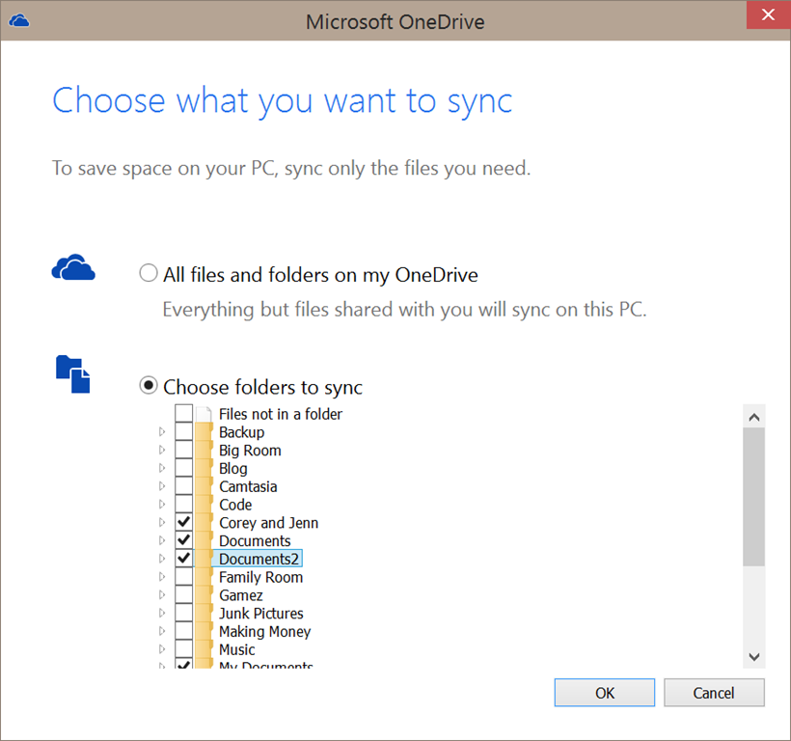Image resolution: width=791 pixels, height=741 pixels.
Task: Click the folder icon of highlighted Documents2 row
Action: (204, 559)
